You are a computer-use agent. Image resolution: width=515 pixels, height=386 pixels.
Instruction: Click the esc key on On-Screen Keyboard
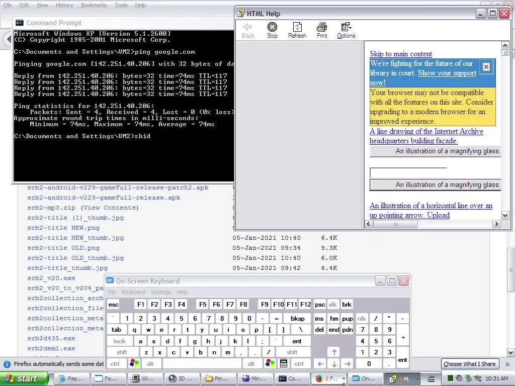point(113,305)
